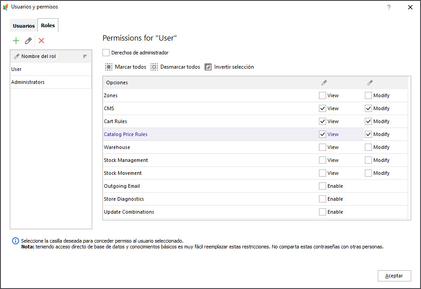Uncheck the CMS Modify checkbox

(x=368, y=108)
